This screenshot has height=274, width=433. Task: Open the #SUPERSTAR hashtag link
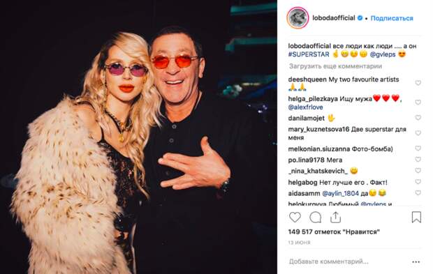(x=309, y=54)
